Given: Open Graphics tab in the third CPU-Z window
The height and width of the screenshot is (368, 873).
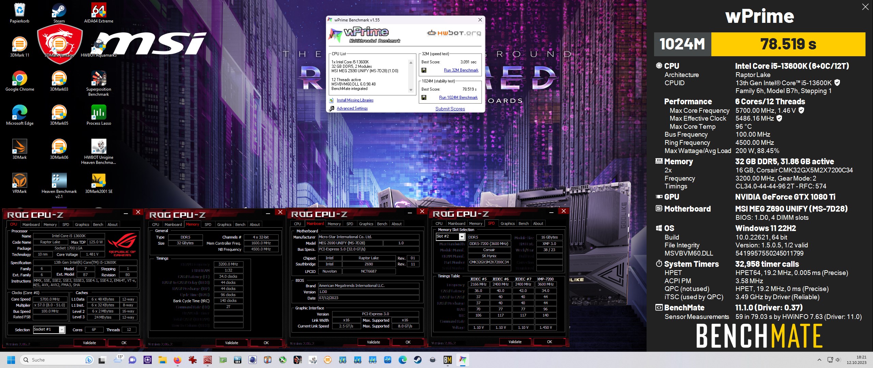Looking at the screenshot, I should pos(366,224).
